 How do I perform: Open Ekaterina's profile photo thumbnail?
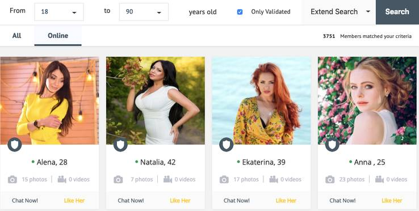[x=261, y=100]
